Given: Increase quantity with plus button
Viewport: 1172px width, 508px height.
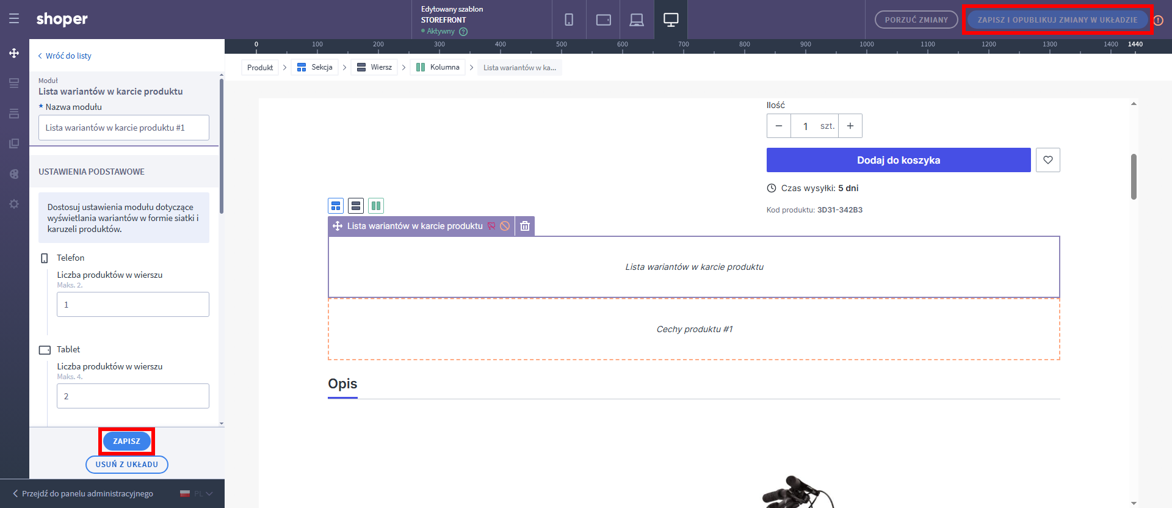Looking at the screenshot, I should pyautogui.click(x=850, y=126).
